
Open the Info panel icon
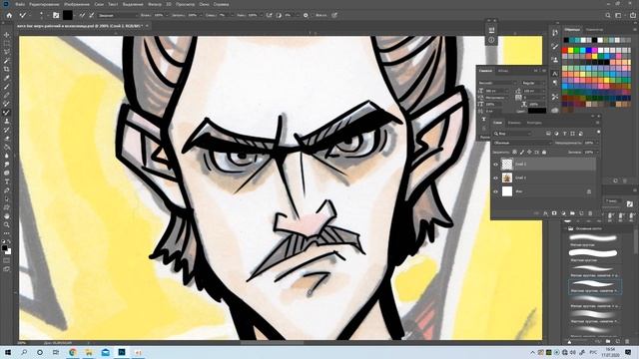(491, 40)
